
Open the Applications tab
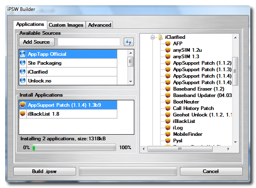30,24
